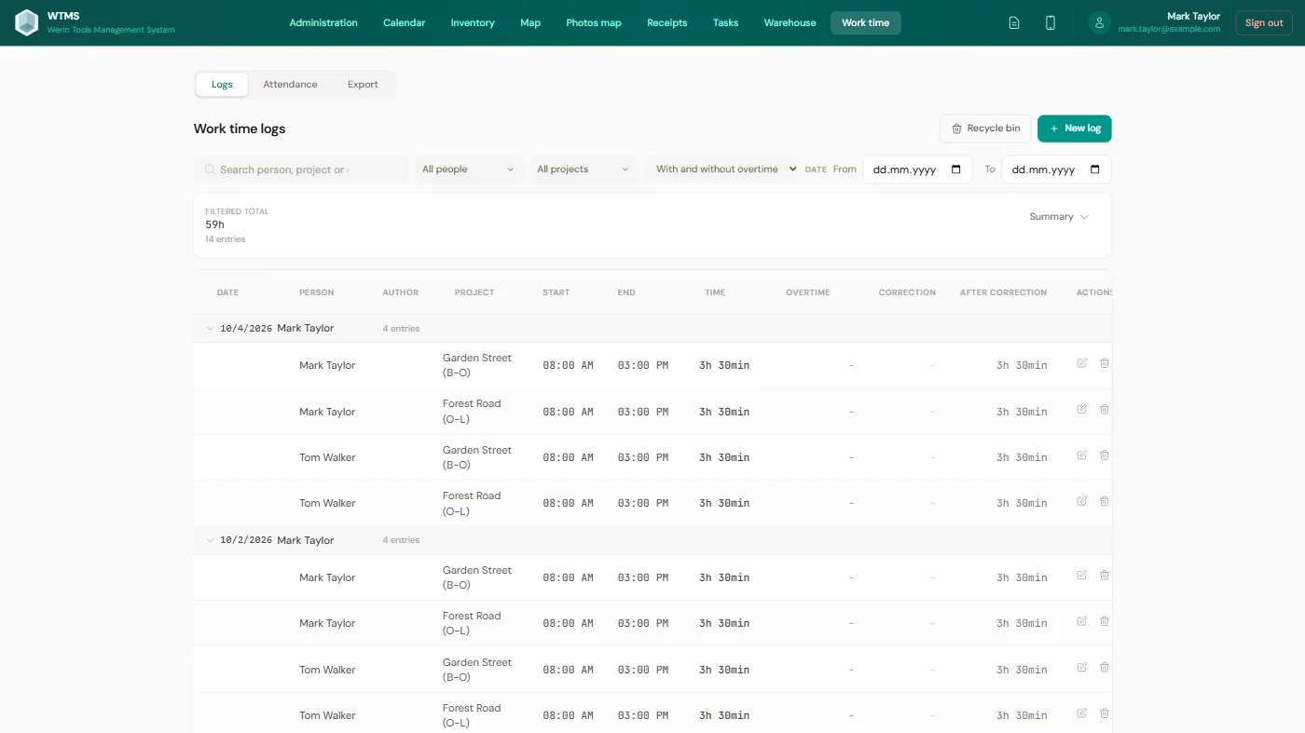Edit Tom Walker's Garden Street log under 10/2/2026

pyautogui.click(x=1082, y=668)
